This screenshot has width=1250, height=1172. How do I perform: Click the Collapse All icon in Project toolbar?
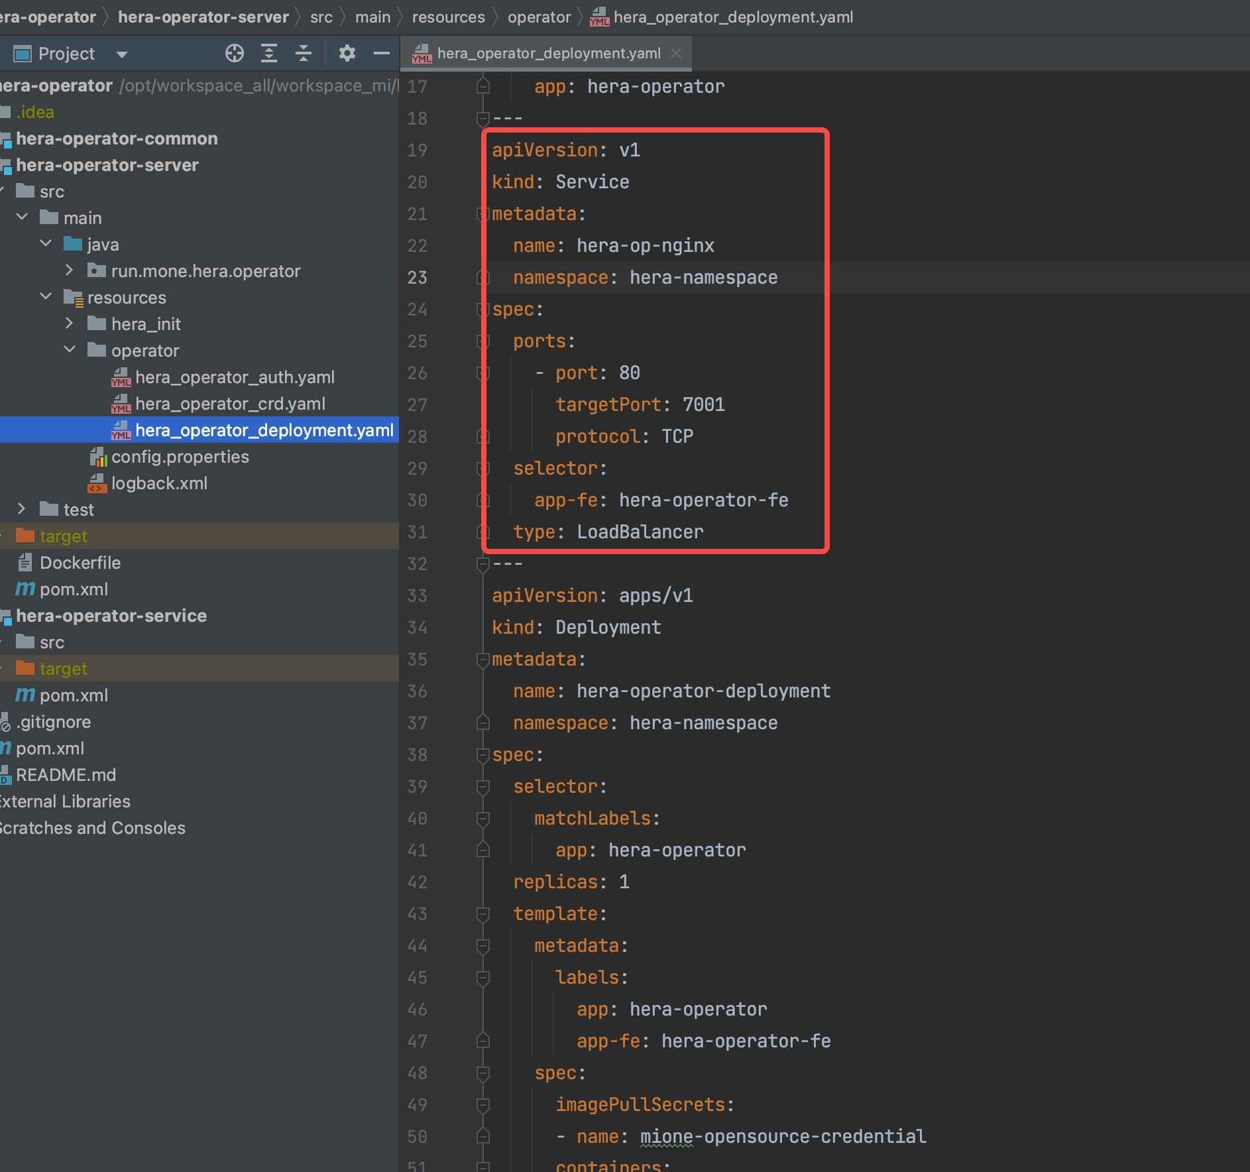point(303,53)
